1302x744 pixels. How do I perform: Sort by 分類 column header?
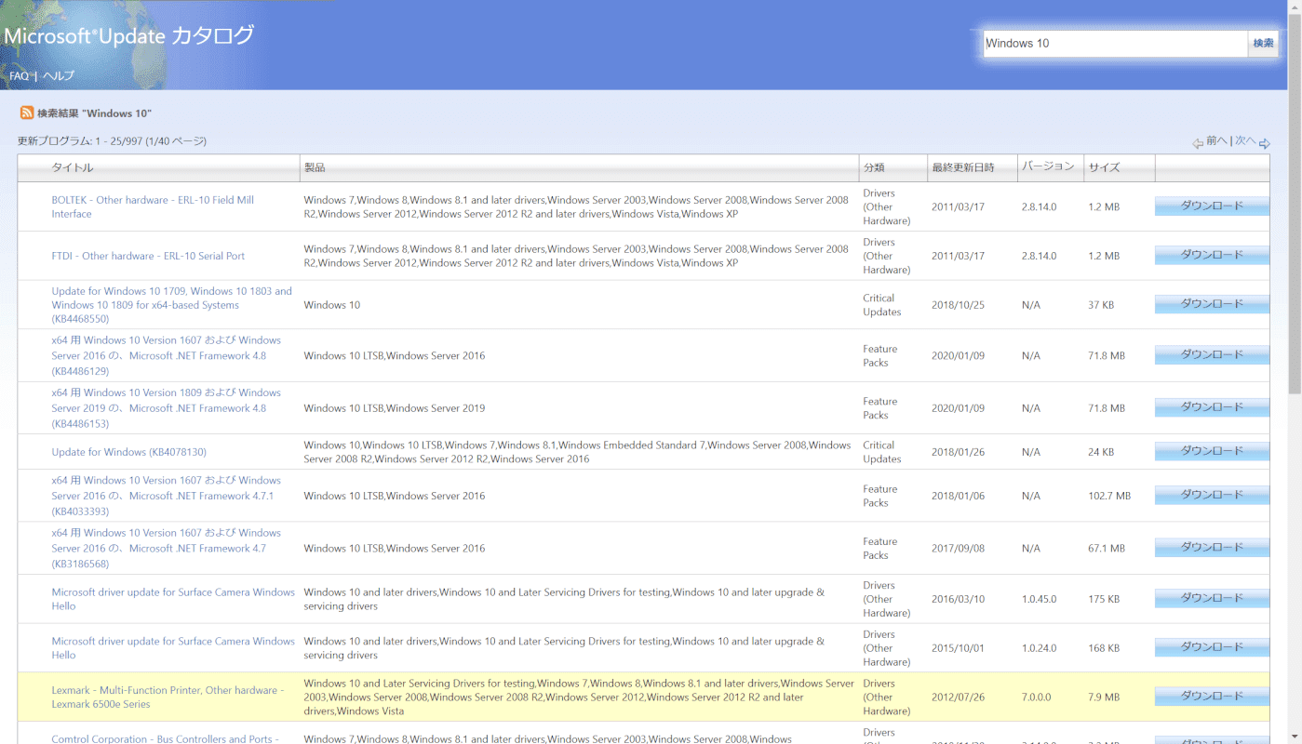click(x=874, y=167)
